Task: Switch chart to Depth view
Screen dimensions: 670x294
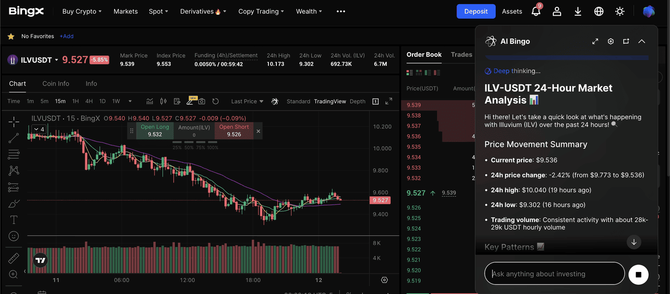Action: coord(358,101)
